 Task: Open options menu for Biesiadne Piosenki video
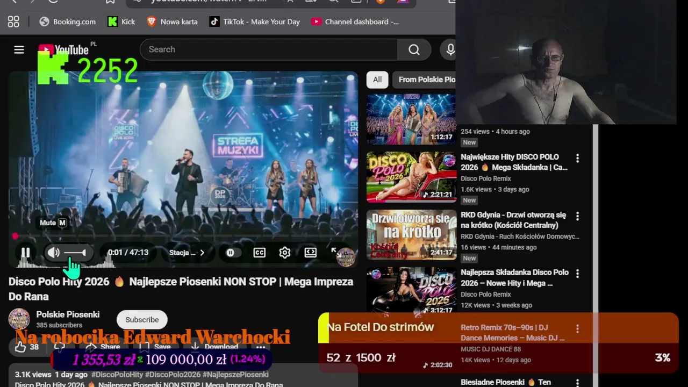[577, 383]
